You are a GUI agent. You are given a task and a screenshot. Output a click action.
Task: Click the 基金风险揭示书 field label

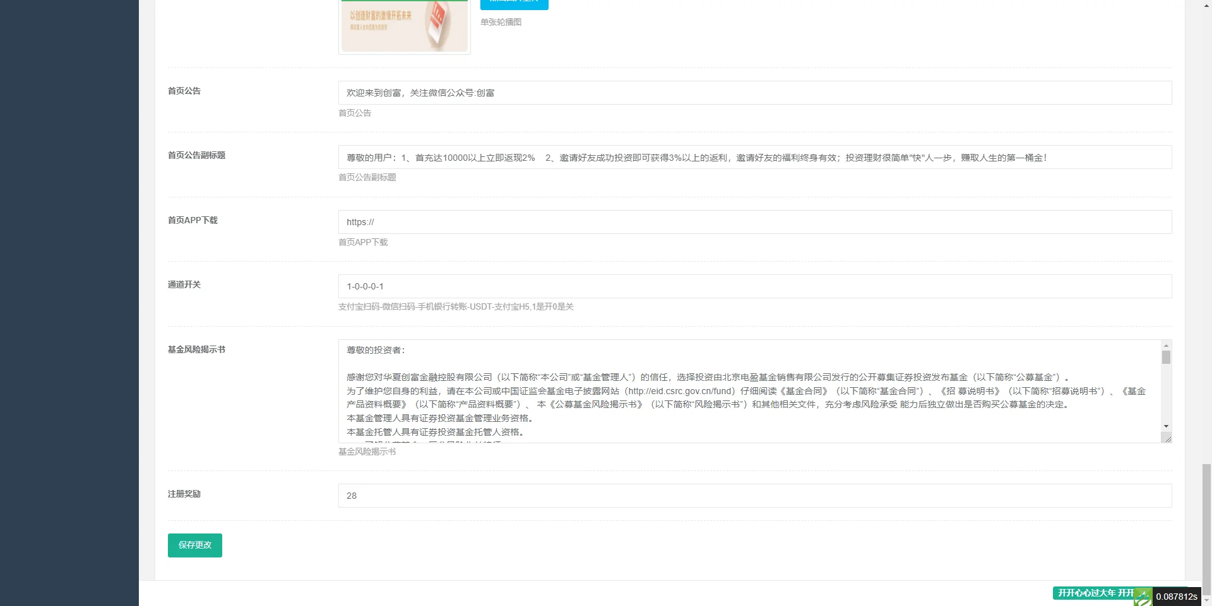point(196,349)
